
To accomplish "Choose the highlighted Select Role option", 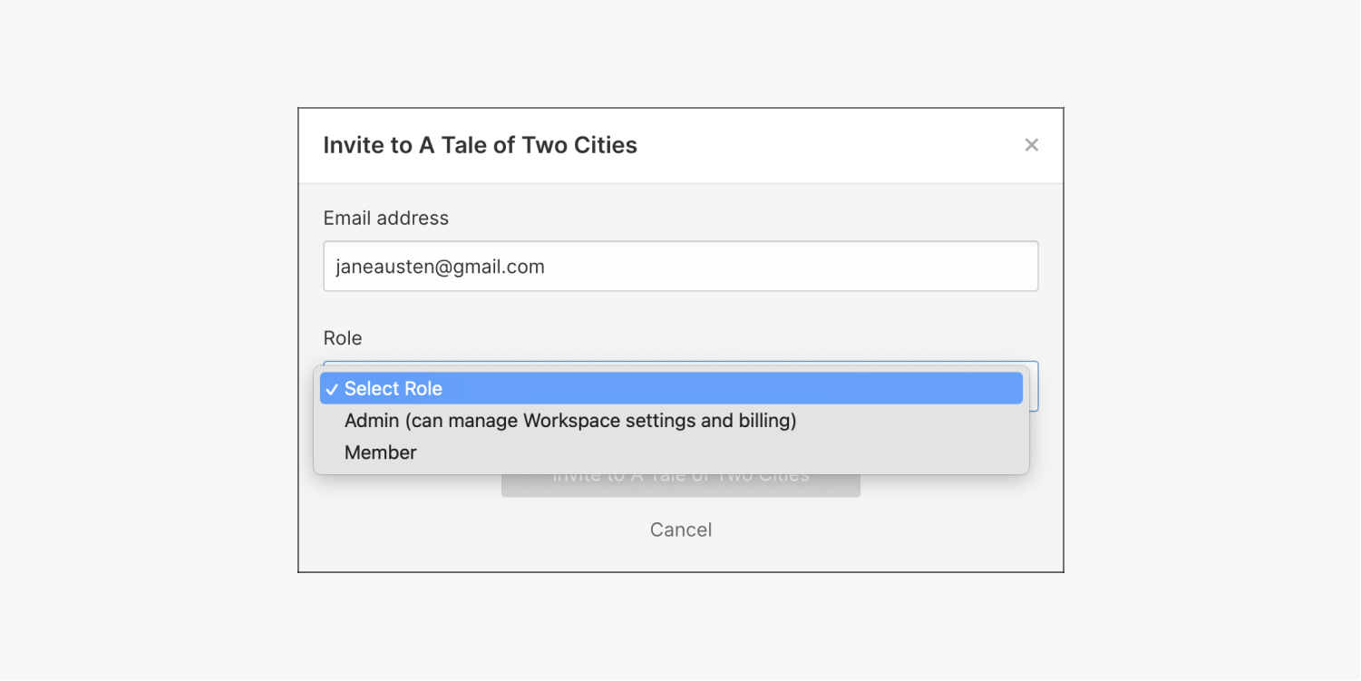I will coord(671,388).
